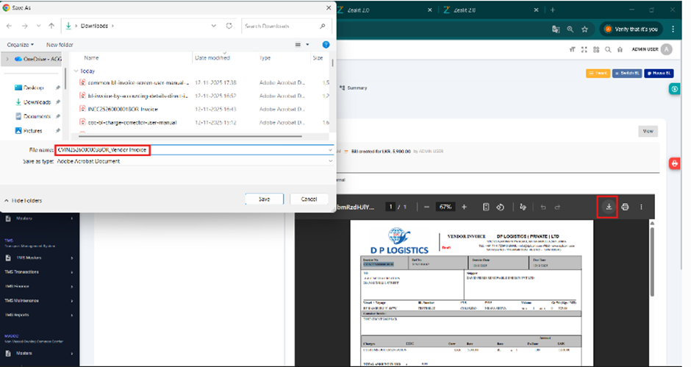This screenshot has height=367, width=691.
Task: Open the Organize menu
Action: (x=21, y=45)
